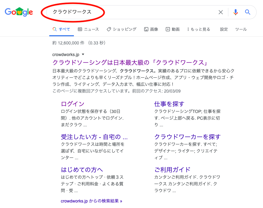Click the play icon beside 動画
Screen dimensions: 263x208
[168, 29]
